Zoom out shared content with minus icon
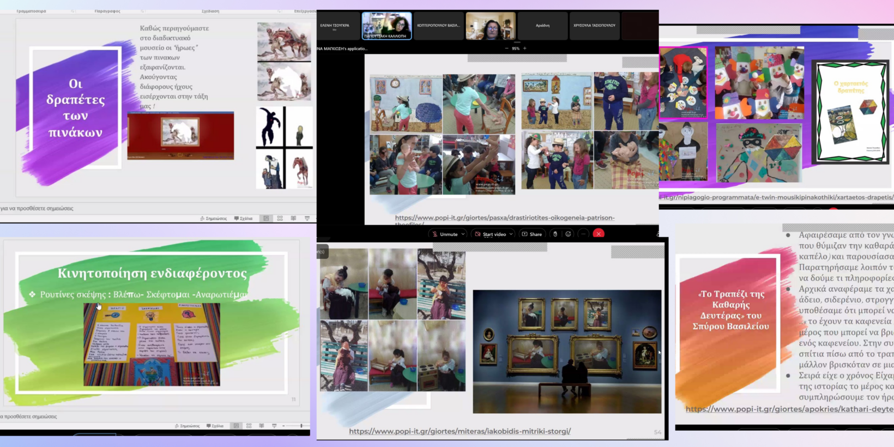Image resolution: width=894 pixels, height=447 pixels. pyautogui.click(x=506, y=49)
